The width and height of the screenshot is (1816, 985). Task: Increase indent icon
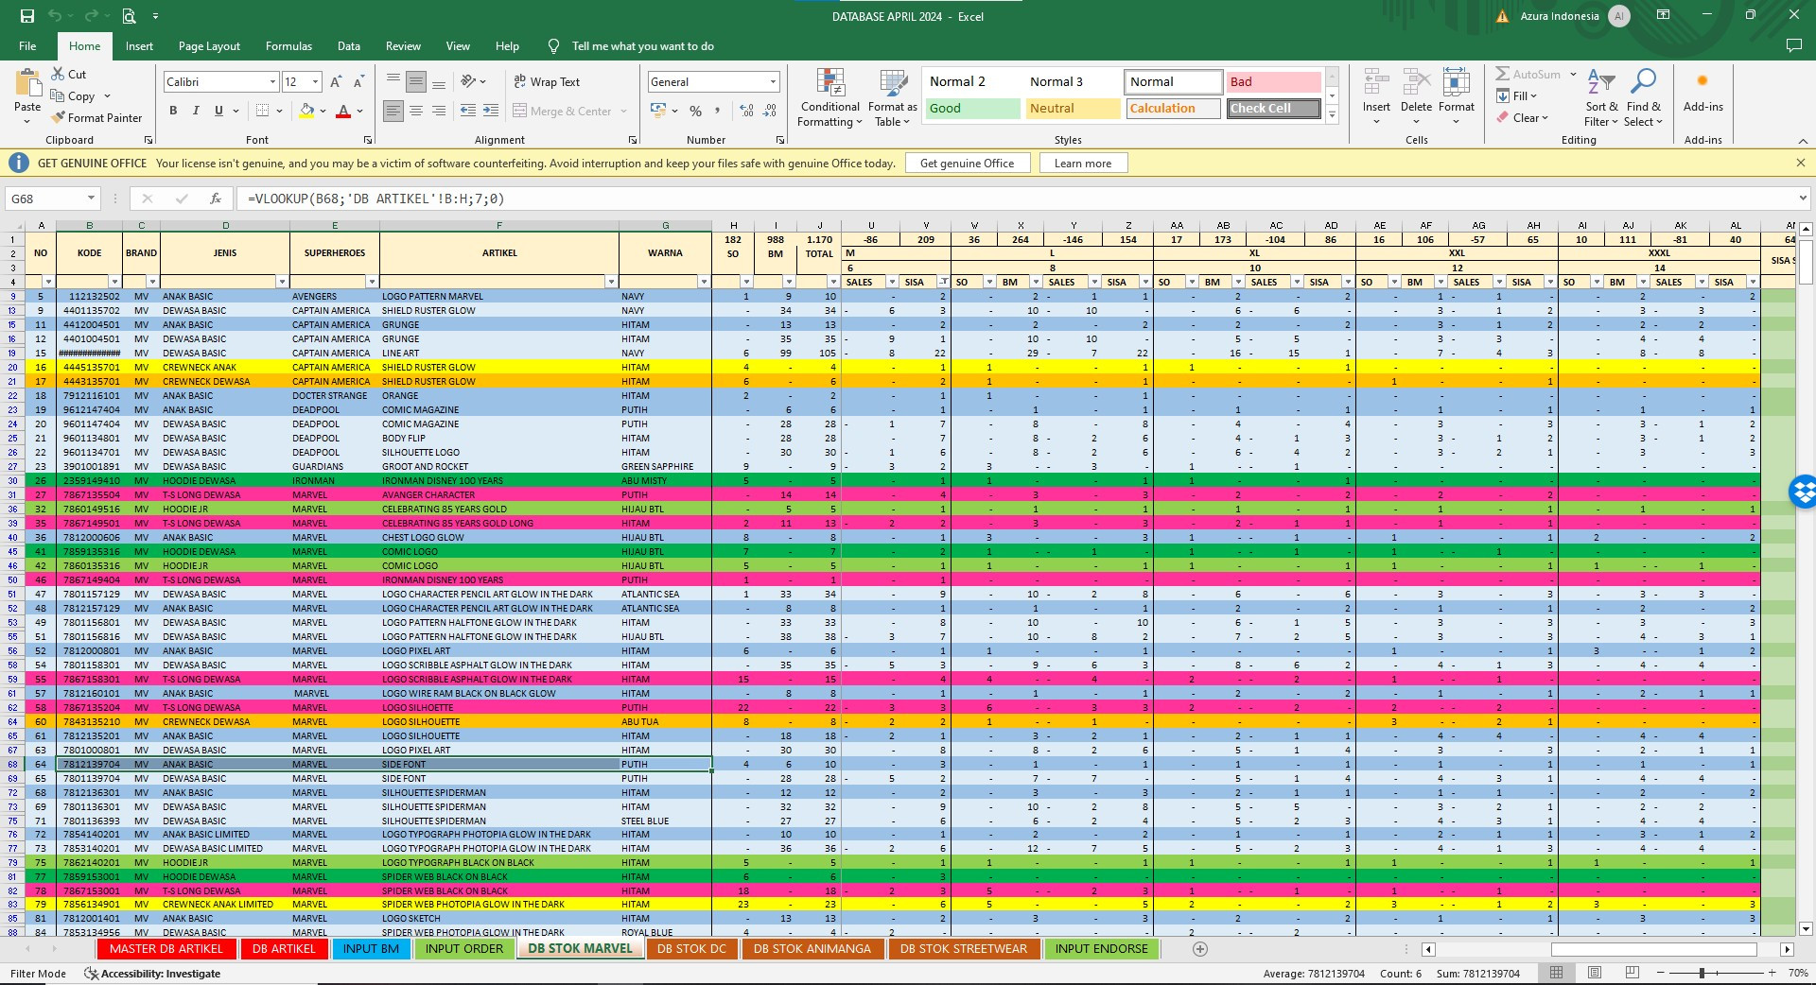pos(491,111)
